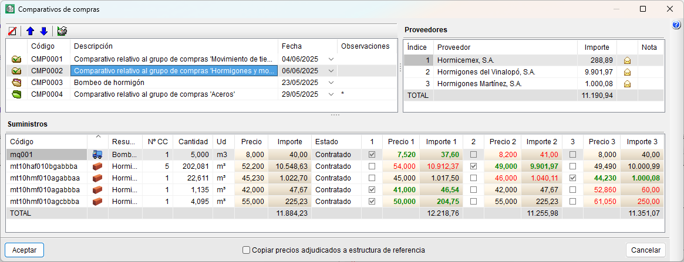This screenshot has height=262, width=684.
Task: Click the application icon in title bar
Action: tap(9, 9)
